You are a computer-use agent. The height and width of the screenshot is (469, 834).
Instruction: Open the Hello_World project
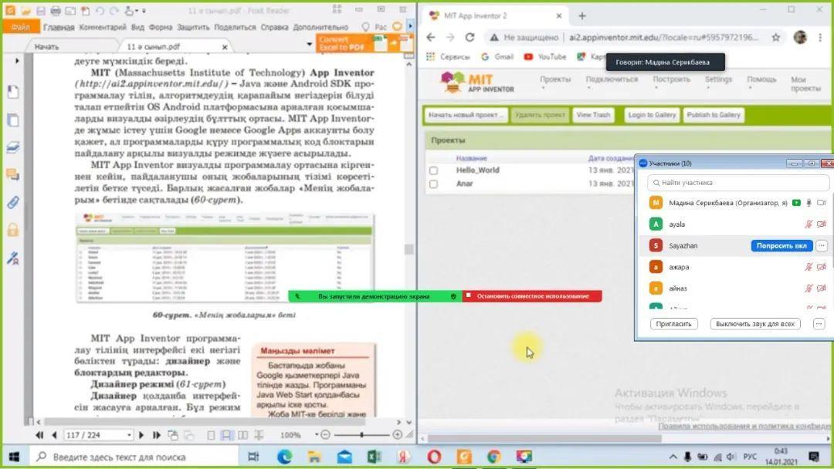point(478,170)
